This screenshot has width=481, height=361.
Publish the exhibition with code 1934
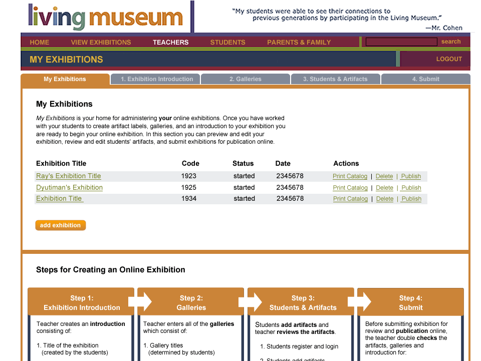(x=411, y=199)
